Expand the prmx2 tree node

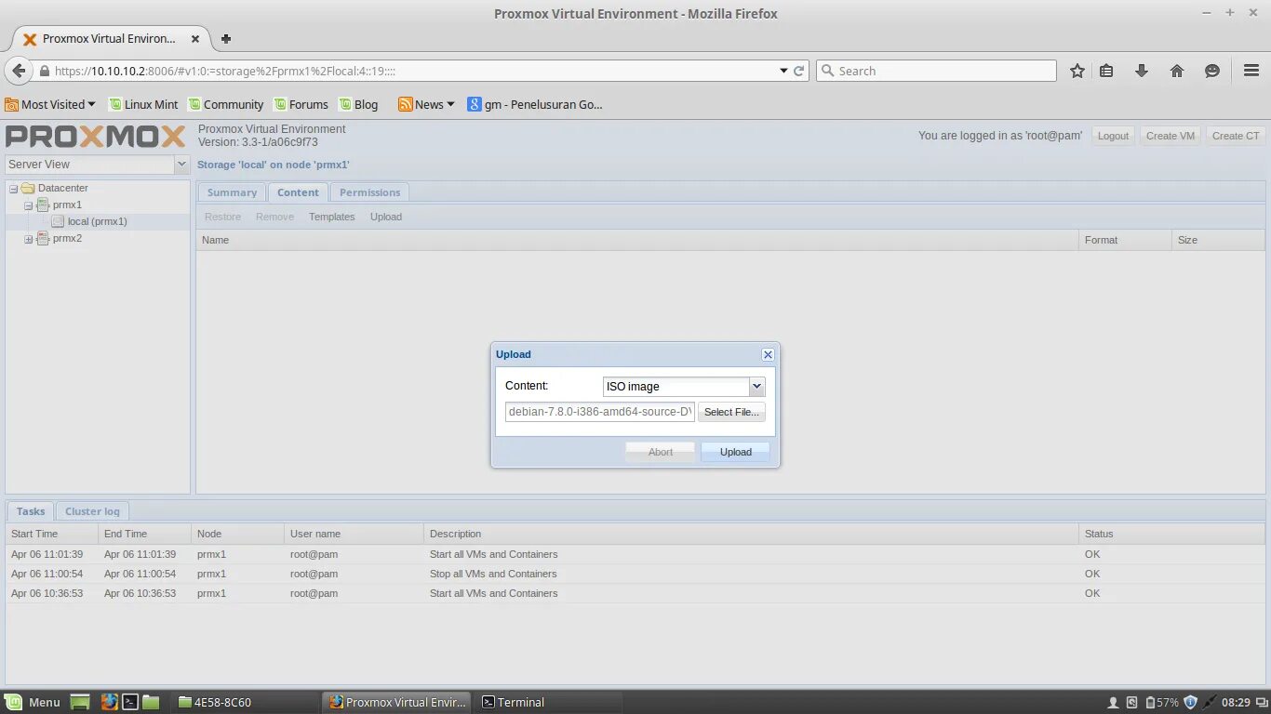click(x=29, y=239)
